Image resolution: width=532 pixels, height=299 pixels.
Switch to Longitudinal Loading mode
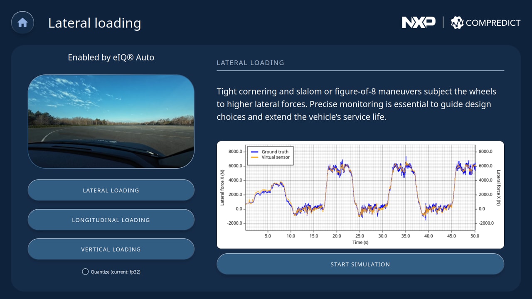pyautogui.click(x=111, y=220)
